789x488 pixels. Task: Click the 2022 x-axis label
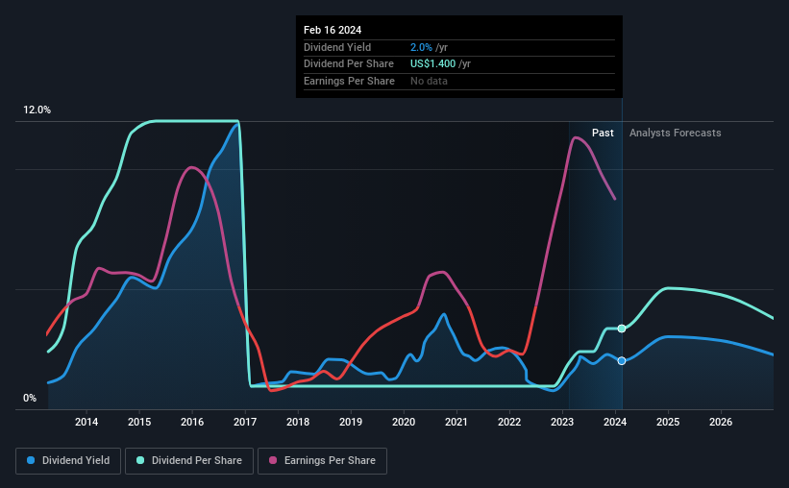tap(509, 422)
